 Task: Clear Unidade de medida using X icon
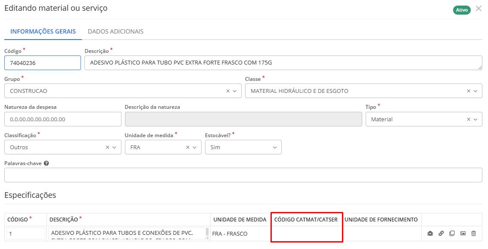point(187,147)
